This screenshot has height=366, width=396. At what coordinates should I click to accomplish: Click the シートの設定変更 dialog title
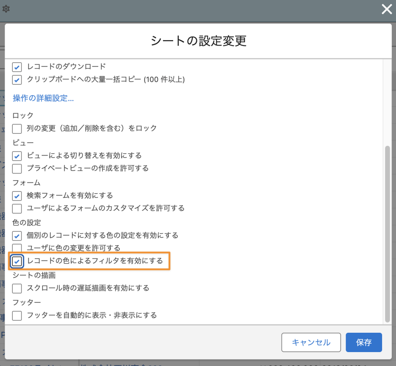[198, 41]
